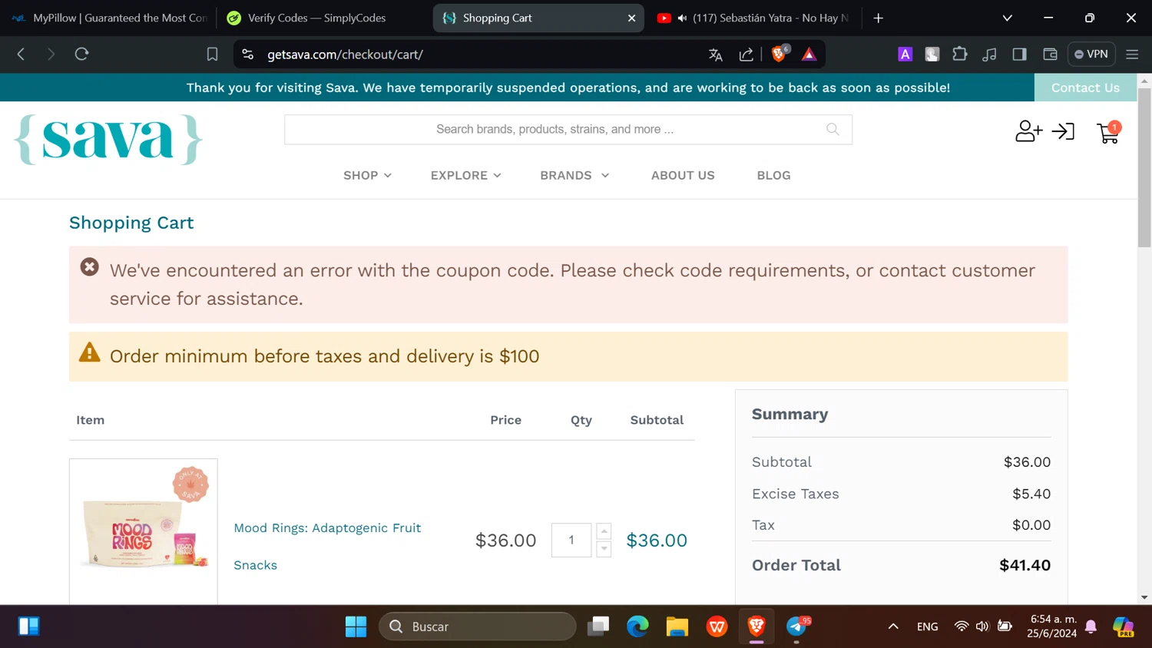This screenshot has height=648, width=1152.
Task: Click the Excise Taxes value $5.40
Action: pos(1031,494)
